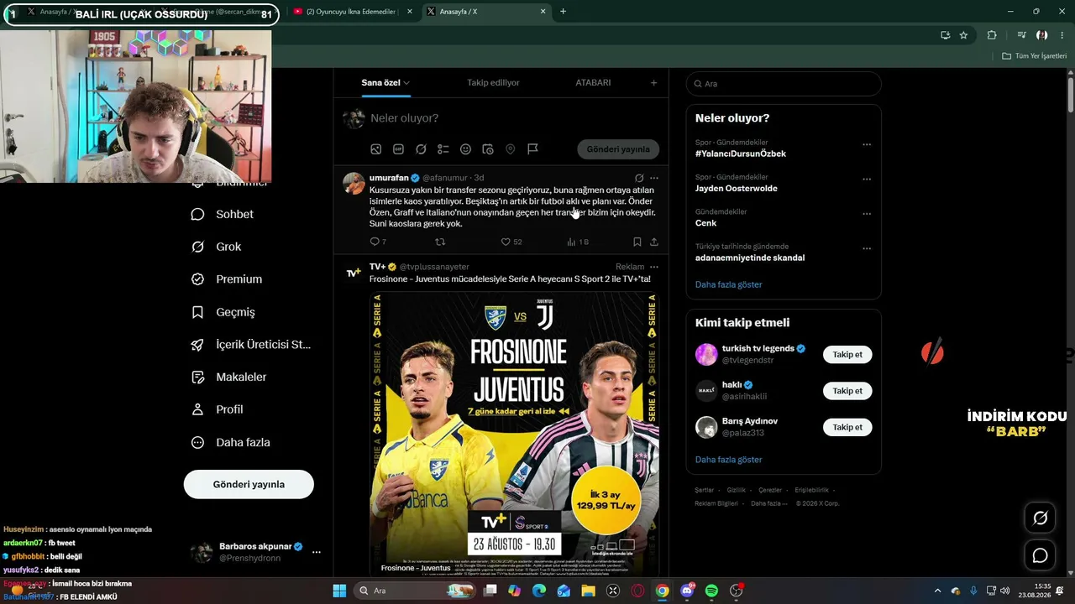Open the Chrome extensions puzzle icon
This screenshot has height=604, width=1075.
click(992, 35)
